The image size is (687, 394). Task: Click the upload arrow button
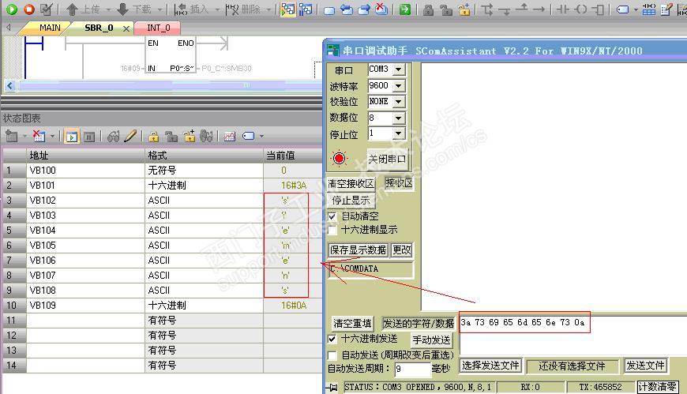(x=83, y=9)
